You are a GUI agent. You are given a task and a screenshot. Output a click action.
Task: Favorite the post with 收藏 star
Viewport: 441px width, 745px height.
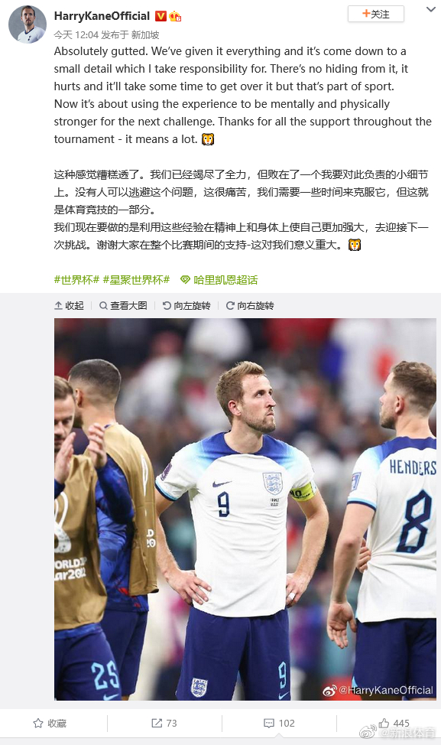[x=50, y=723]
